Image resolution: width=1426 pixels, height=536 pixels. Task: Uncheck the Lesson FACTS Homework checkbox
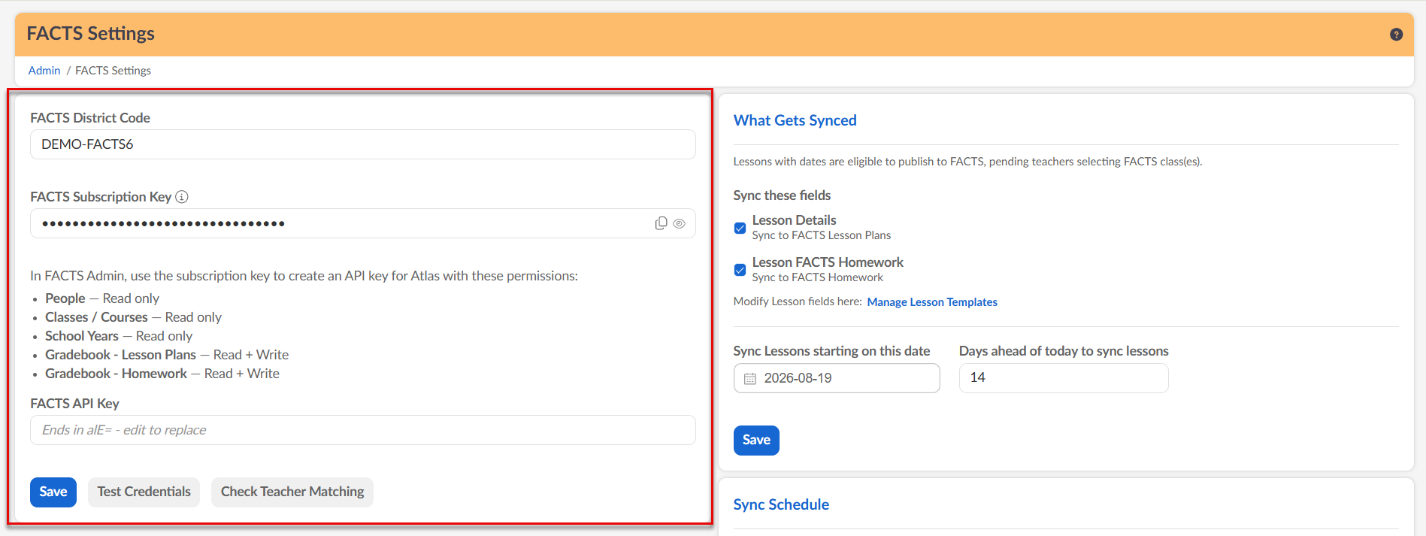coord(740,270)
